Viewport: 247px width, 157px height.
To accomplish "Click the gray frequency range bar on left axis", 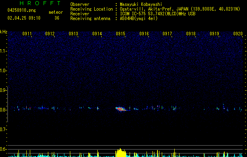I will click(x=8, y=104).
